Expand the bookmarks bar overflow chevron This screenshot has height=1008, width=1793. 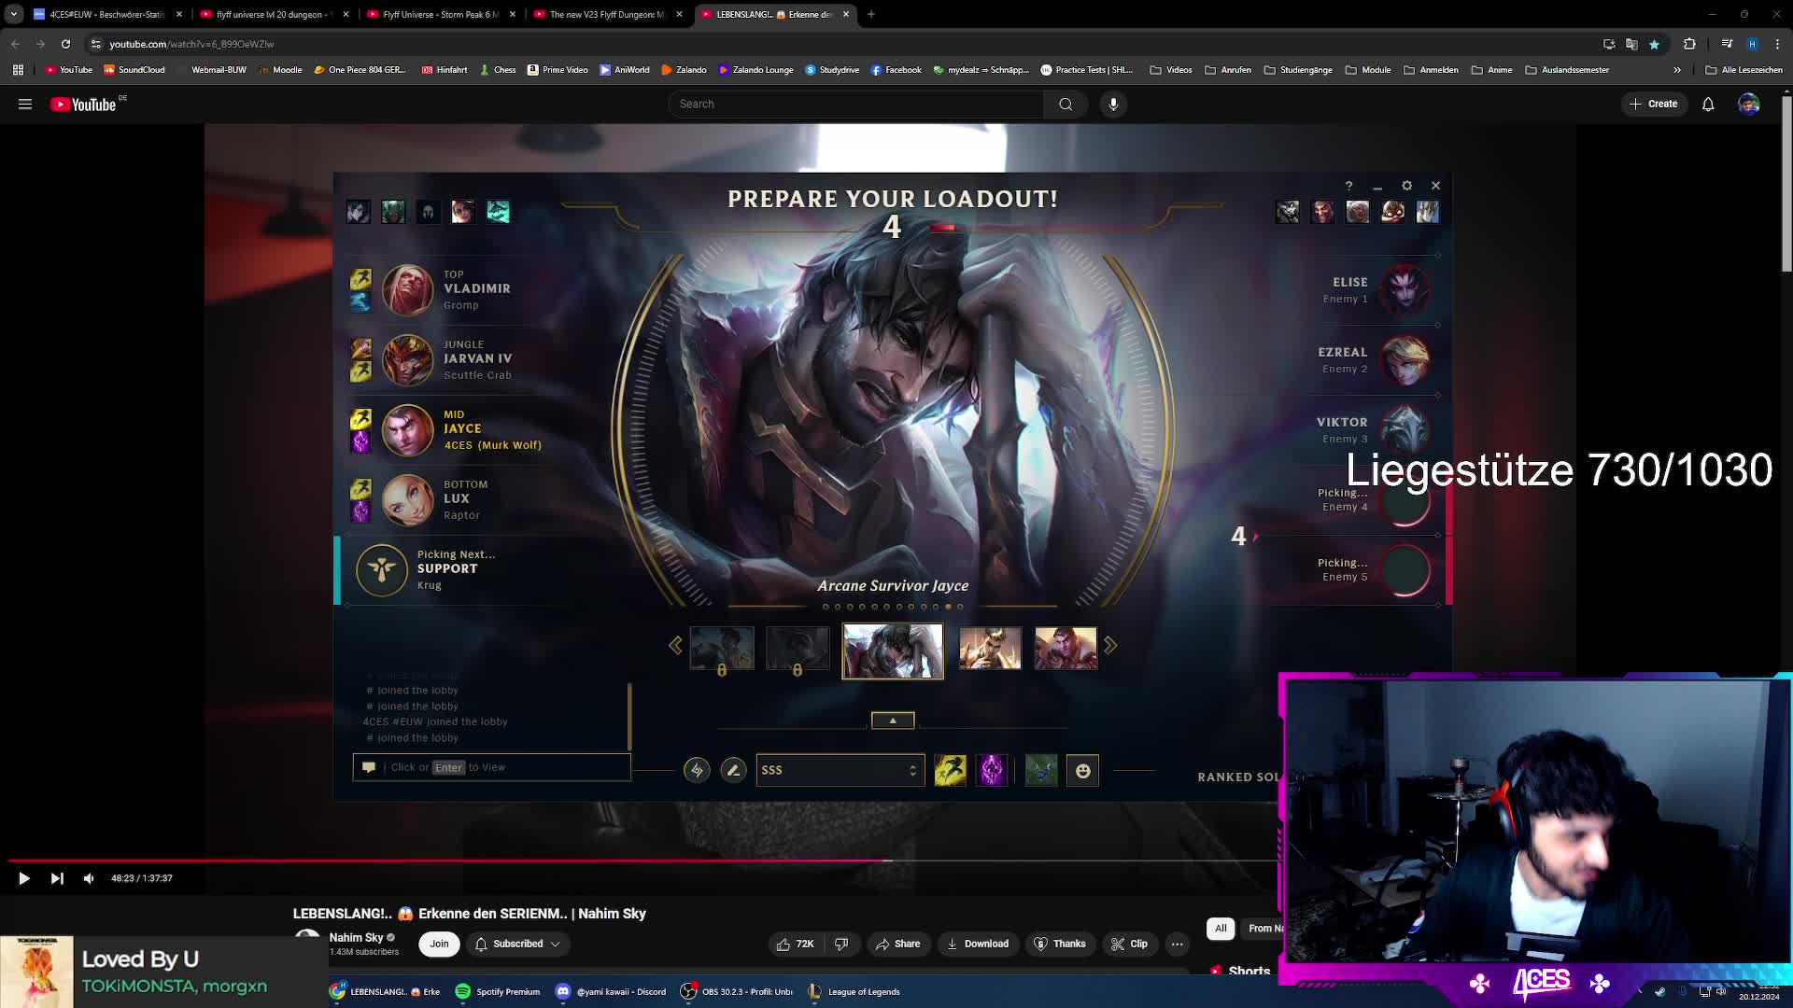point(1677,70)
